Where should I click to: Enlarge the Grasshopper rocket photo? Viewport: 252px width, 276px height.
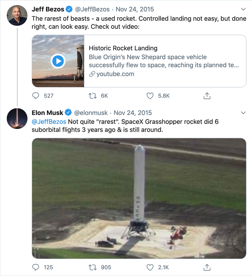[139, 198]
